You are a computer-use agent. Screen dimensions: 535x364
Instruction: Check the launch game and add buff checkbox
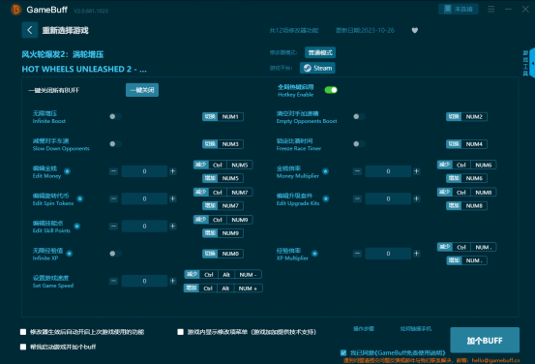coord(23,347)
